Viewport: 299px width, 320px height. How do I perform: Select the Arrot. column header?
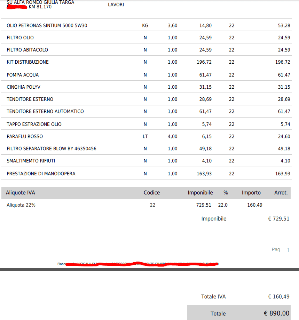[x=281, y=193]
